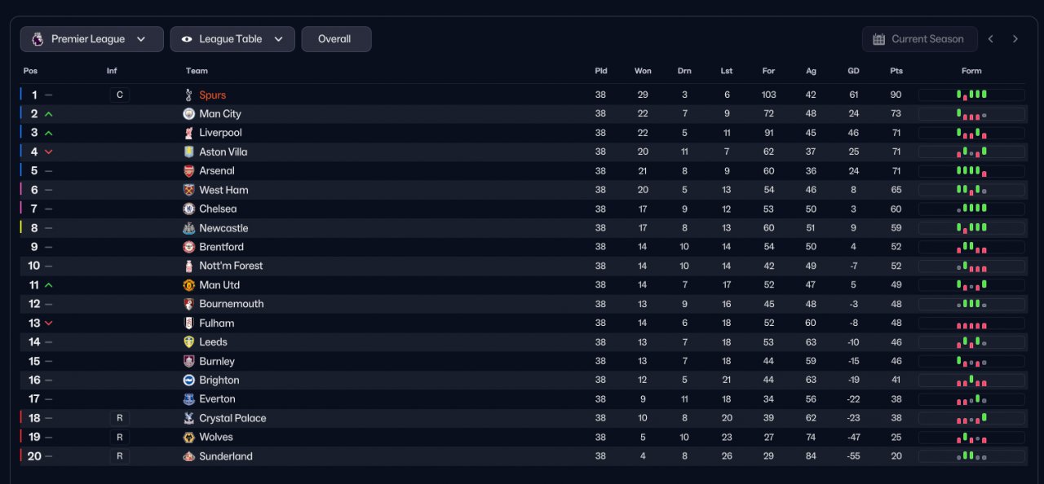The image size is (1044, 484).
Task: Go to the next season arrow
Action: tap(1015, 39)
